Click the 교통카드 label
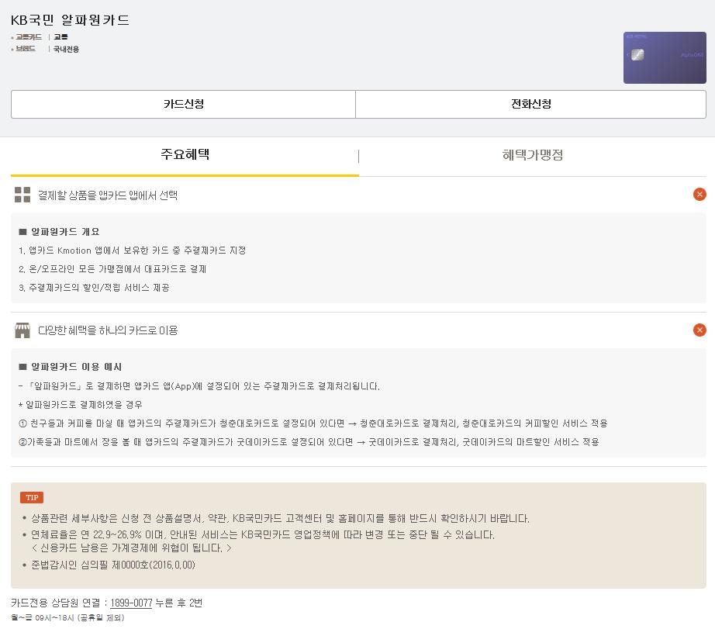This screenshot has width=715, height=629. tap(29, 37)
